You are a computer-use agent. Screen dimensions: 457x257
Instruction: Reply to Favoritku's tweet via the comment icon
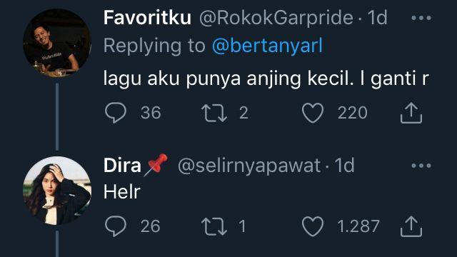116,113
